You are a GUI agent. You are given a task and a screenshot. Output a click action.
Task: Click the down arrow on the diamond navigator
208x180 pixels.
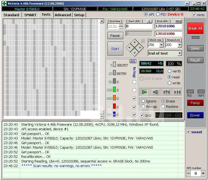[x=135, y=53]
